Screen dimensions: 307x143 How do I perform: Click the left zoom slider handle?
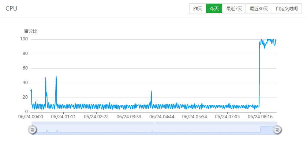tap(32, 129)
